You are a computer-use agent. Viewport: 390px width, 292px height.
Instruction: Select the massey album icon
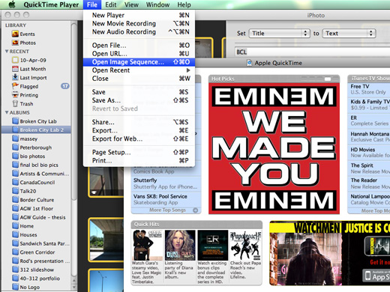pyautogui.click(x=15, y=139)
